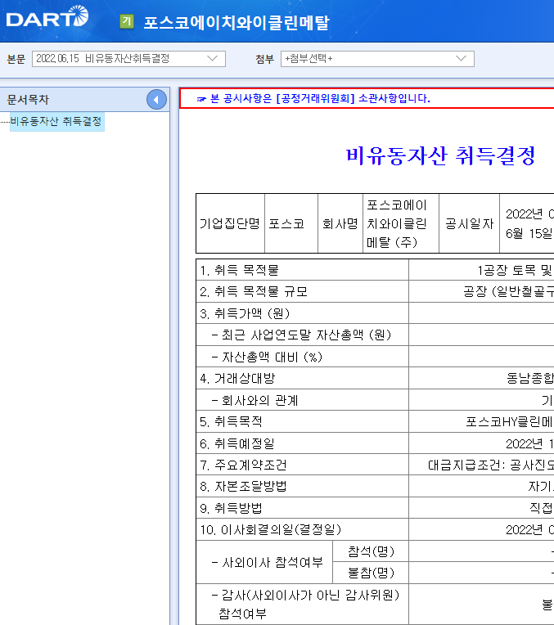Click row 7. 주요계약조건
The image size is (554, 625).
302,465
